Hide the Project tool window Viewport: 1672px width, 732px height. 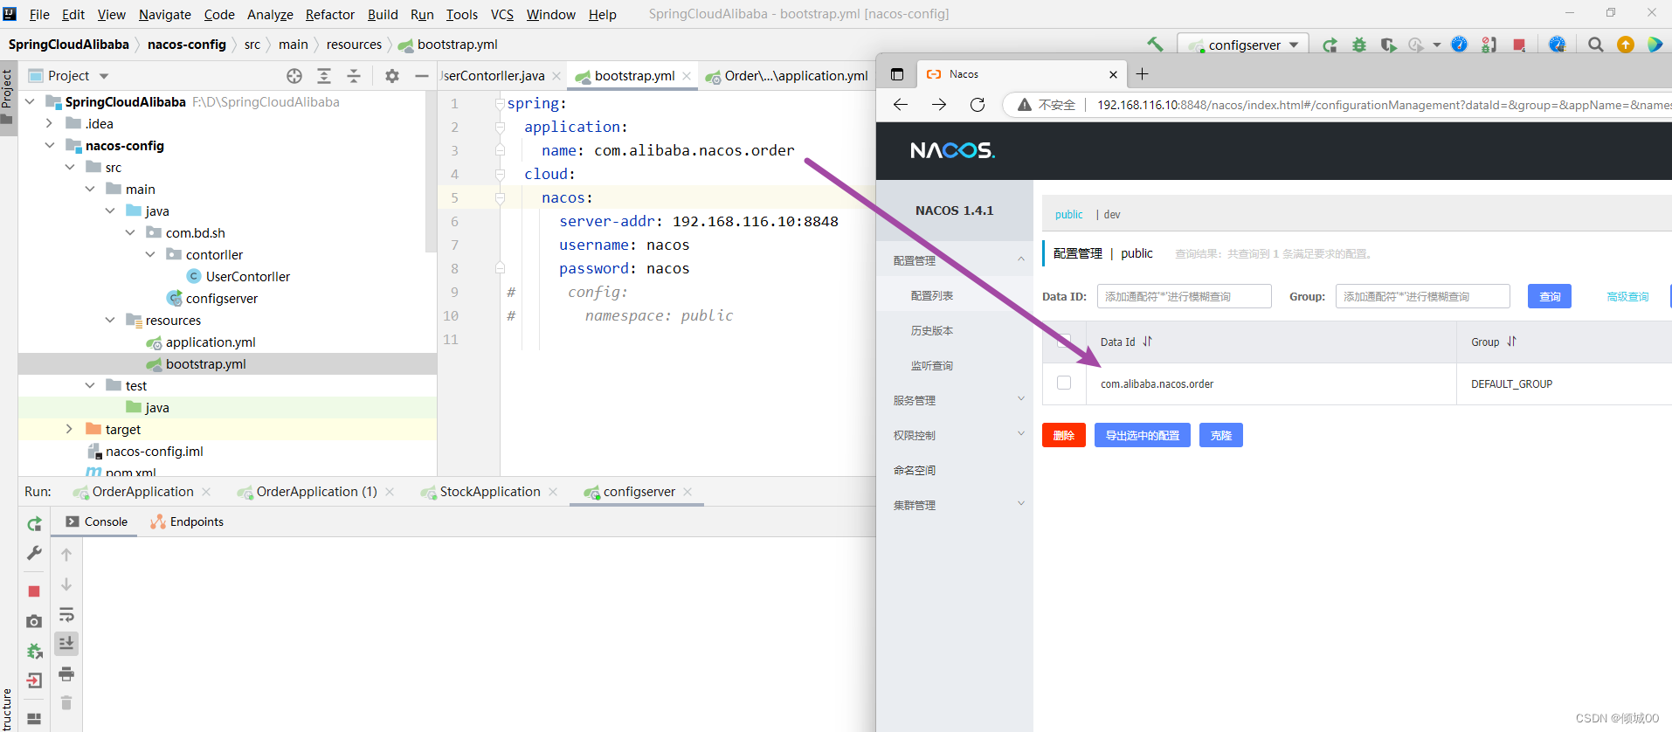(422, 76)
